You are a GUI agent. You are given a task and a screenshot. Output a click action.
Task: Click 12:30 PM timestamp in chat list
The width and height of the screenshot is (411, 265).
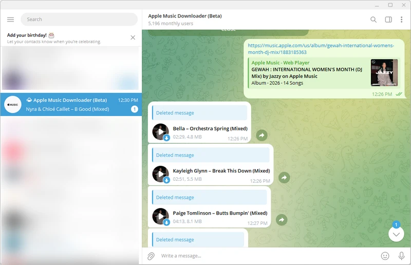pos(128,100)
